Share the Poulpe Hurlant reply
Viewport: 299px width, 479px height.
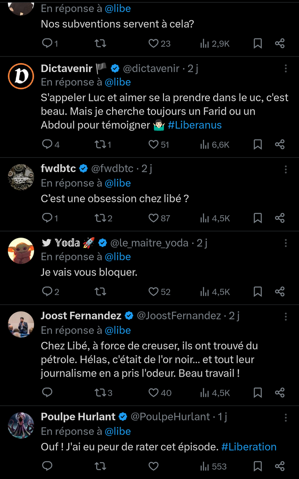(280, 466)
